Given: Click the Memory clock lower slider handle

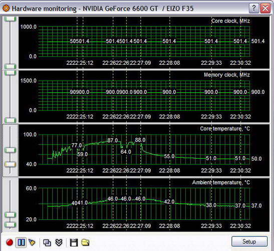Looking at the screenshot, I should 11,120.
